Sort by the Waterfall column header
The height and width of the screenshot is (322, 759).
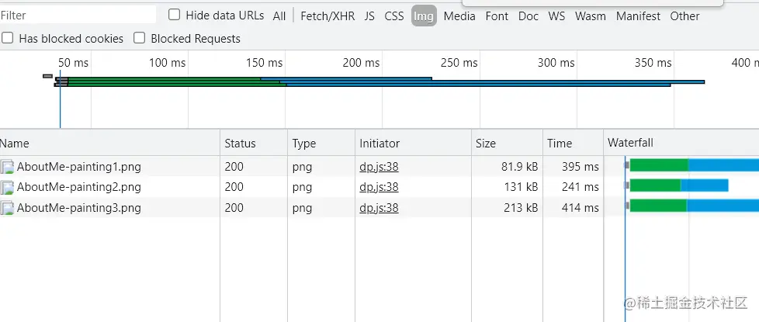tap(630, 143)
